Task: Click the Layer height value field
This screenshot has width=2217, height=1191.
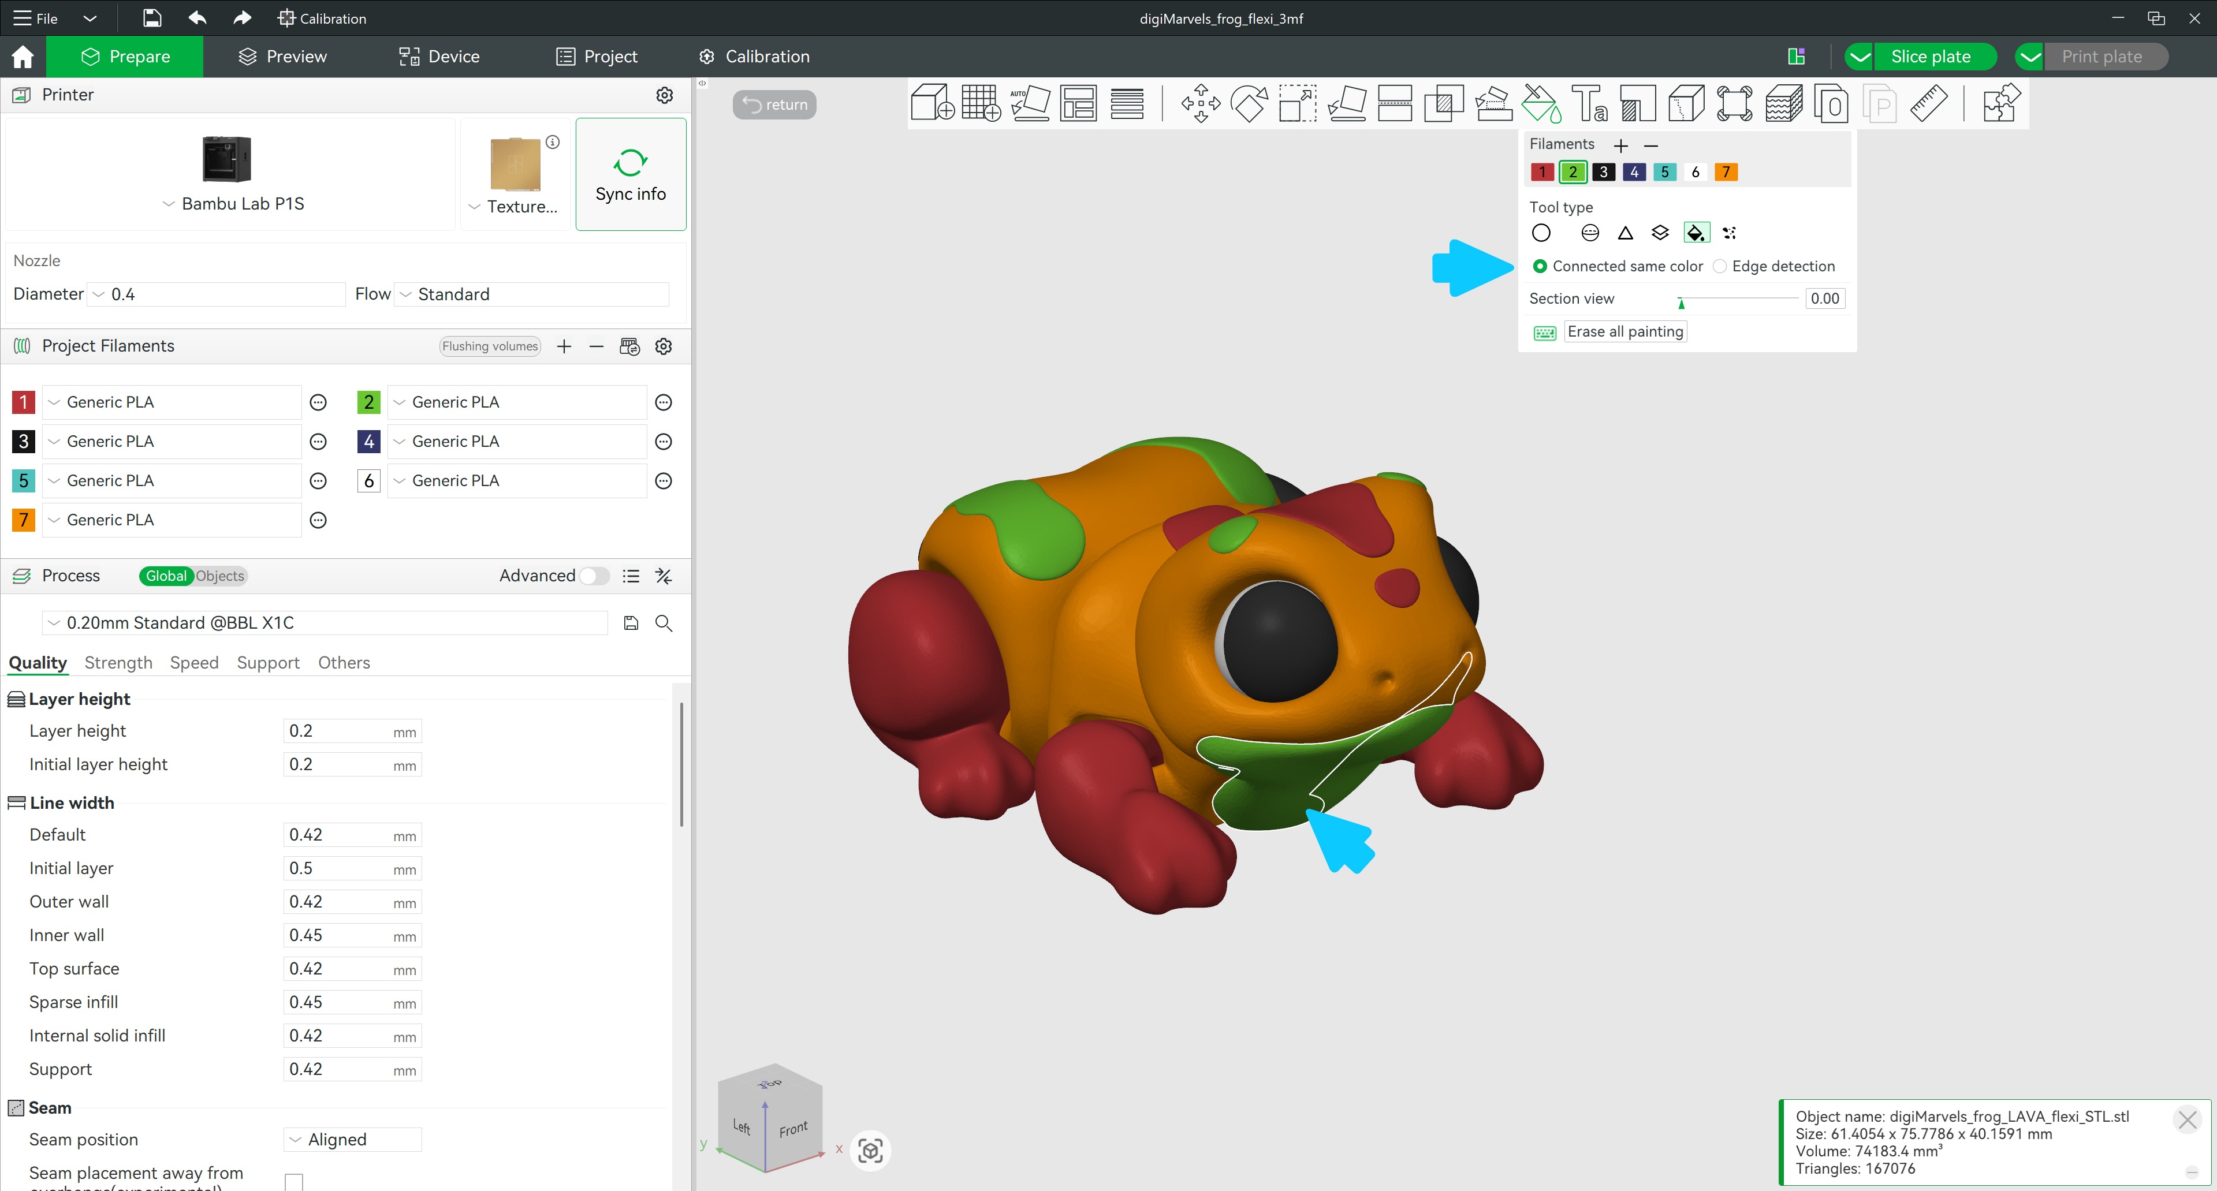Action: pos(352,731)
